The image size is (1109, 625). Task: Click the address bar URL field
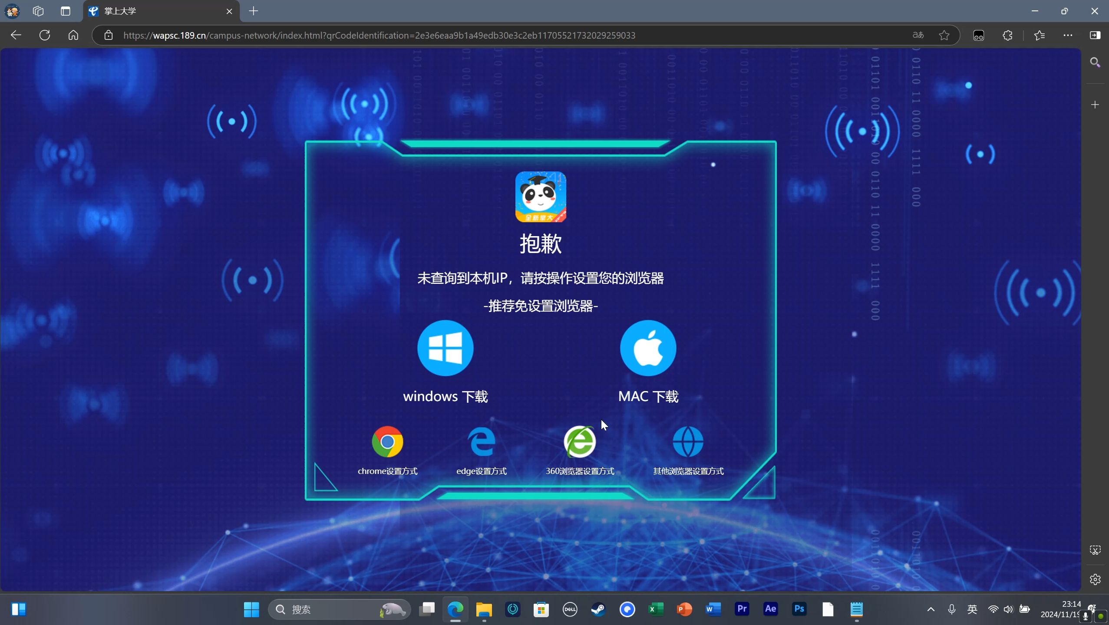pyautogui.click(x=512, y=35)
